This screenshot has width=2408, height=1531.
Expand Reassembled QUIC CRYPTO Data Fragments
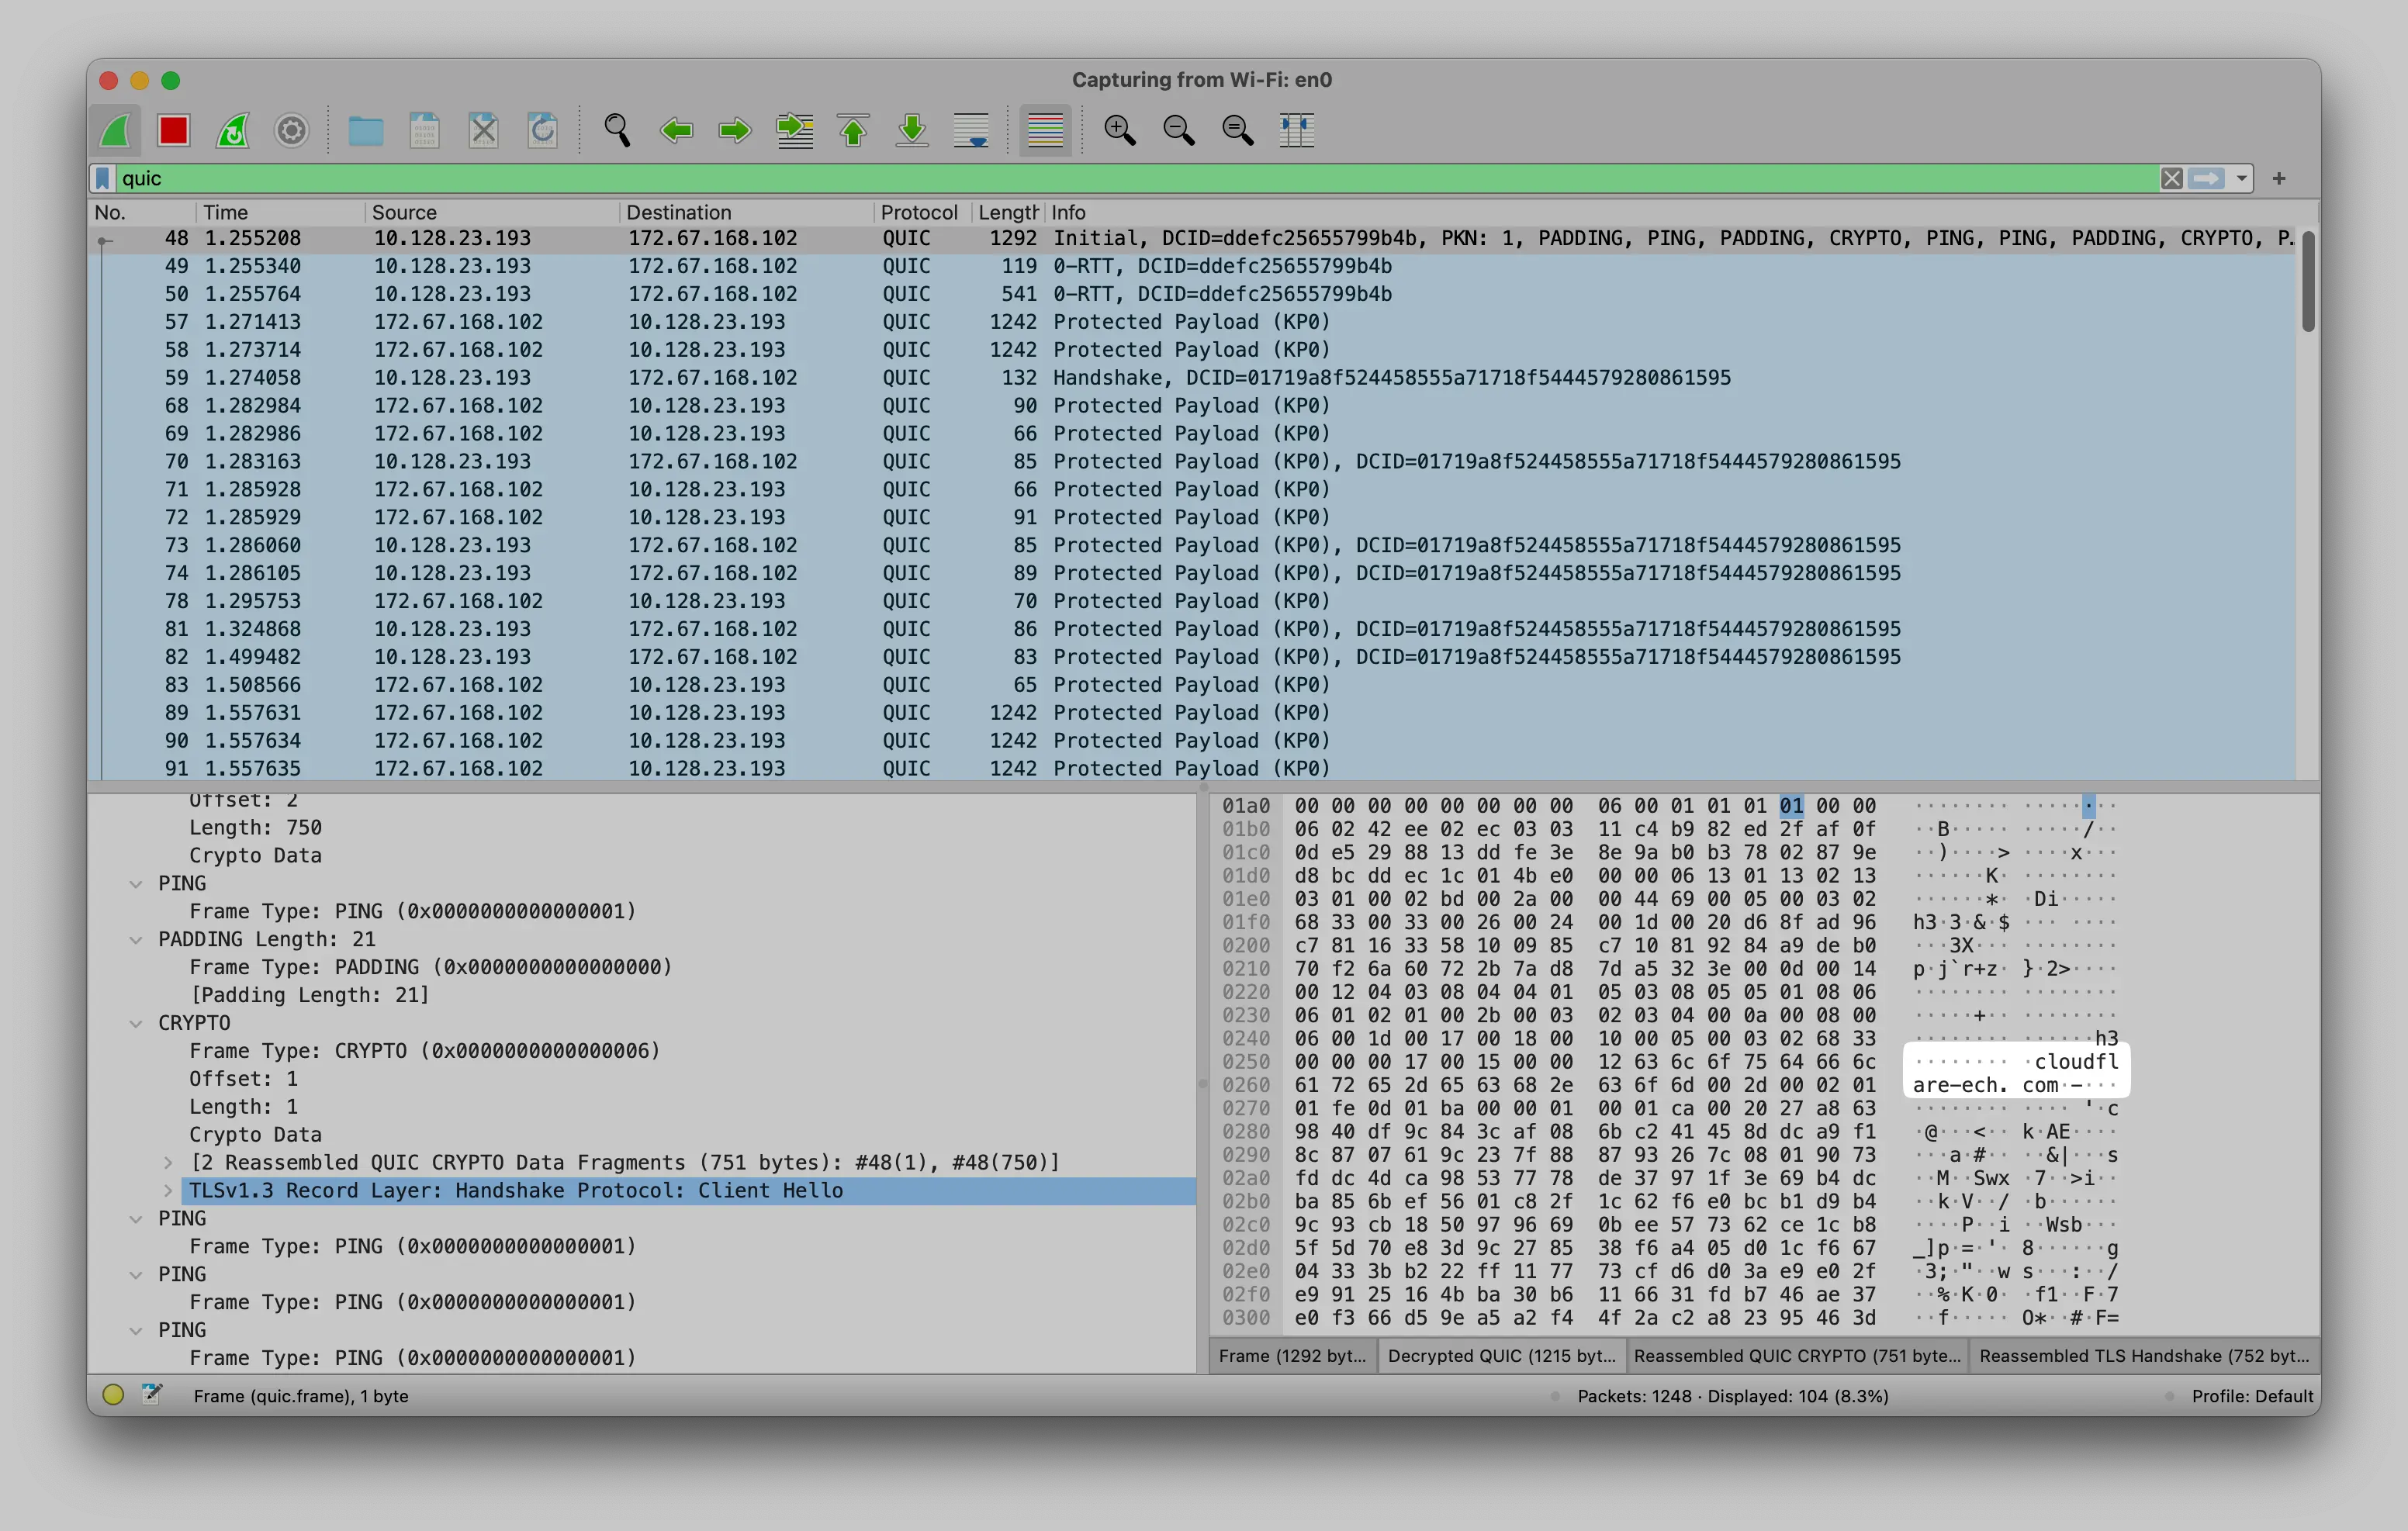point(168,1163)
